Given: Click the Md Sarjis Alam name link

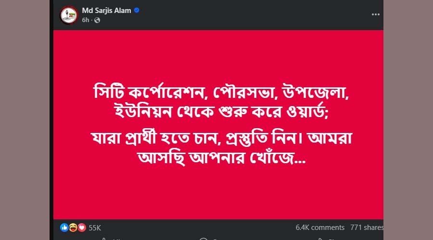Looking at the screenshot, I should 107,11.
